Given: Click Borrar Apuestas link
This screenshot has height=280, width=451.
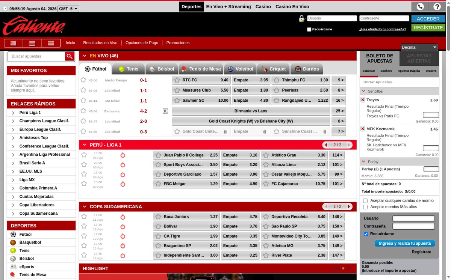Looking at the screenshot, I should coord(377,82).
